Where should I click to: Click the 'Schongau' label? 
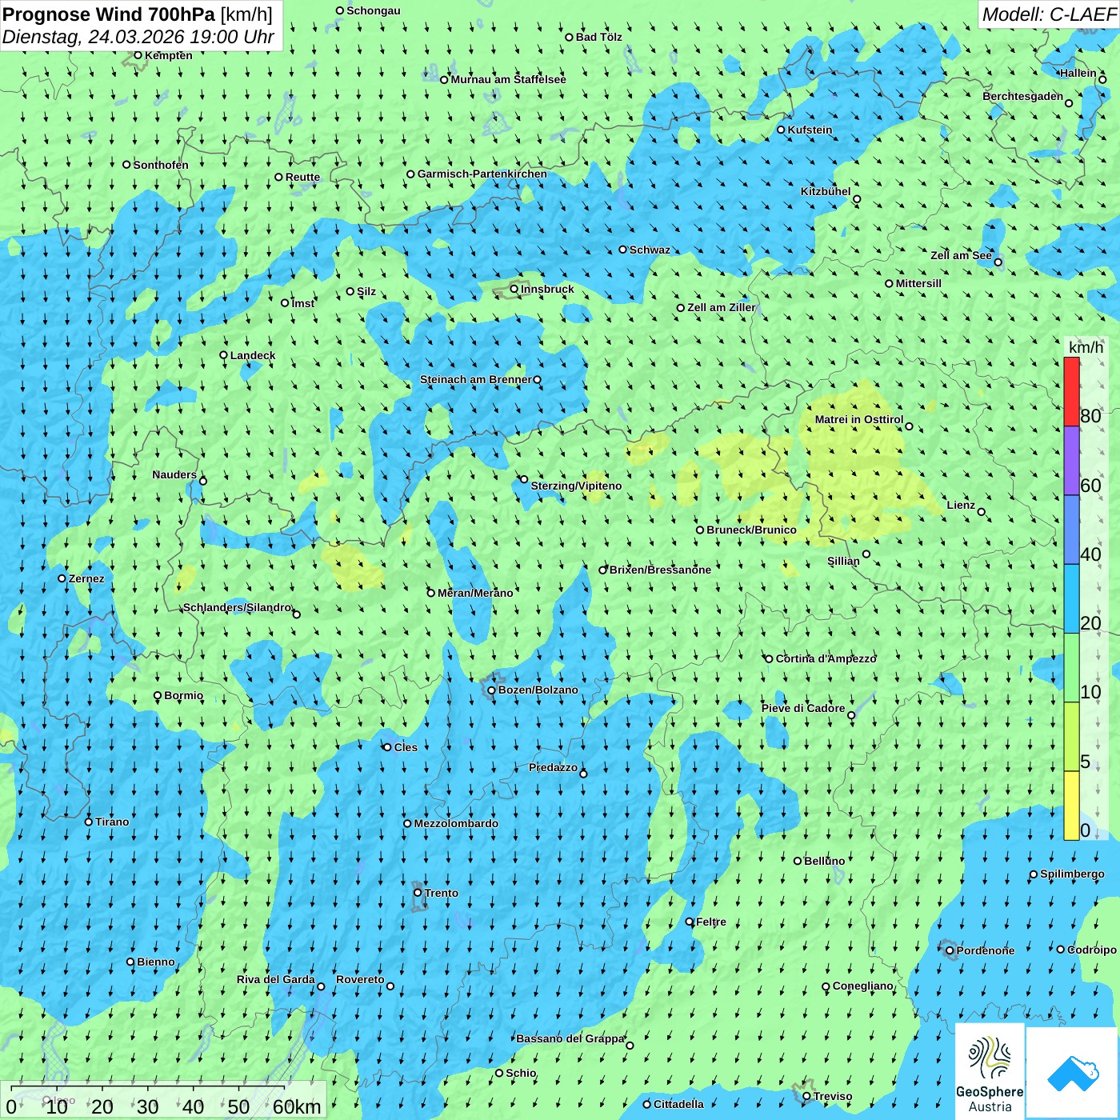pos(374,10)
